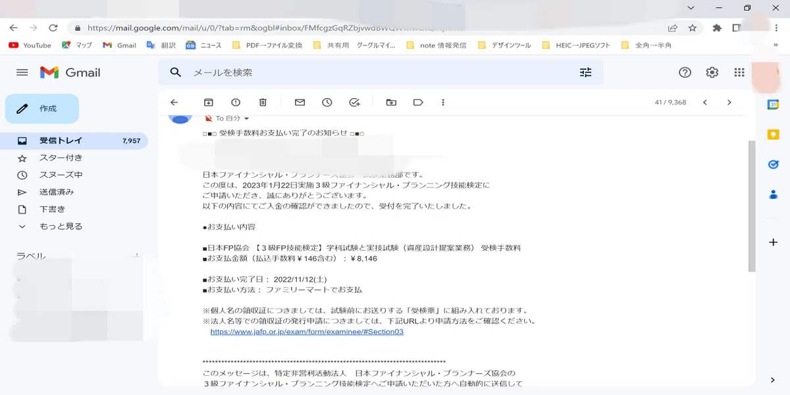
Task: Open Google Calendar side panel
Action: 774,105
